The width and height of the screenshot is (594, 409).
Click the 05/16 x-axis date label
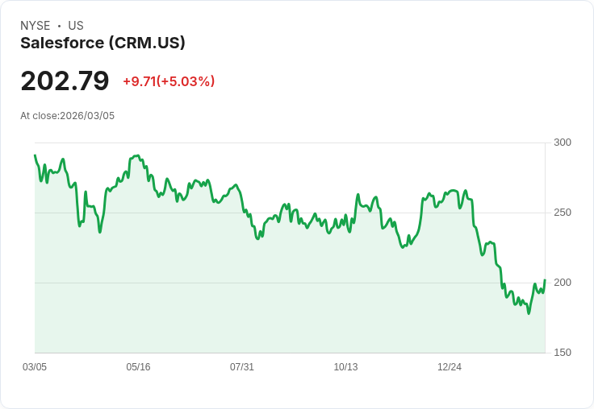pyautogui.click(x=138, y=366)
